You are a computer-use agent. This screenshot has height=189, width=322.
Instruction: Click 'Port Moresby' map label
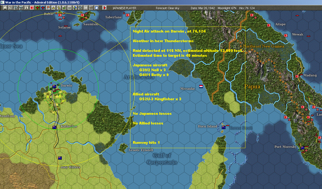point(285,147)
